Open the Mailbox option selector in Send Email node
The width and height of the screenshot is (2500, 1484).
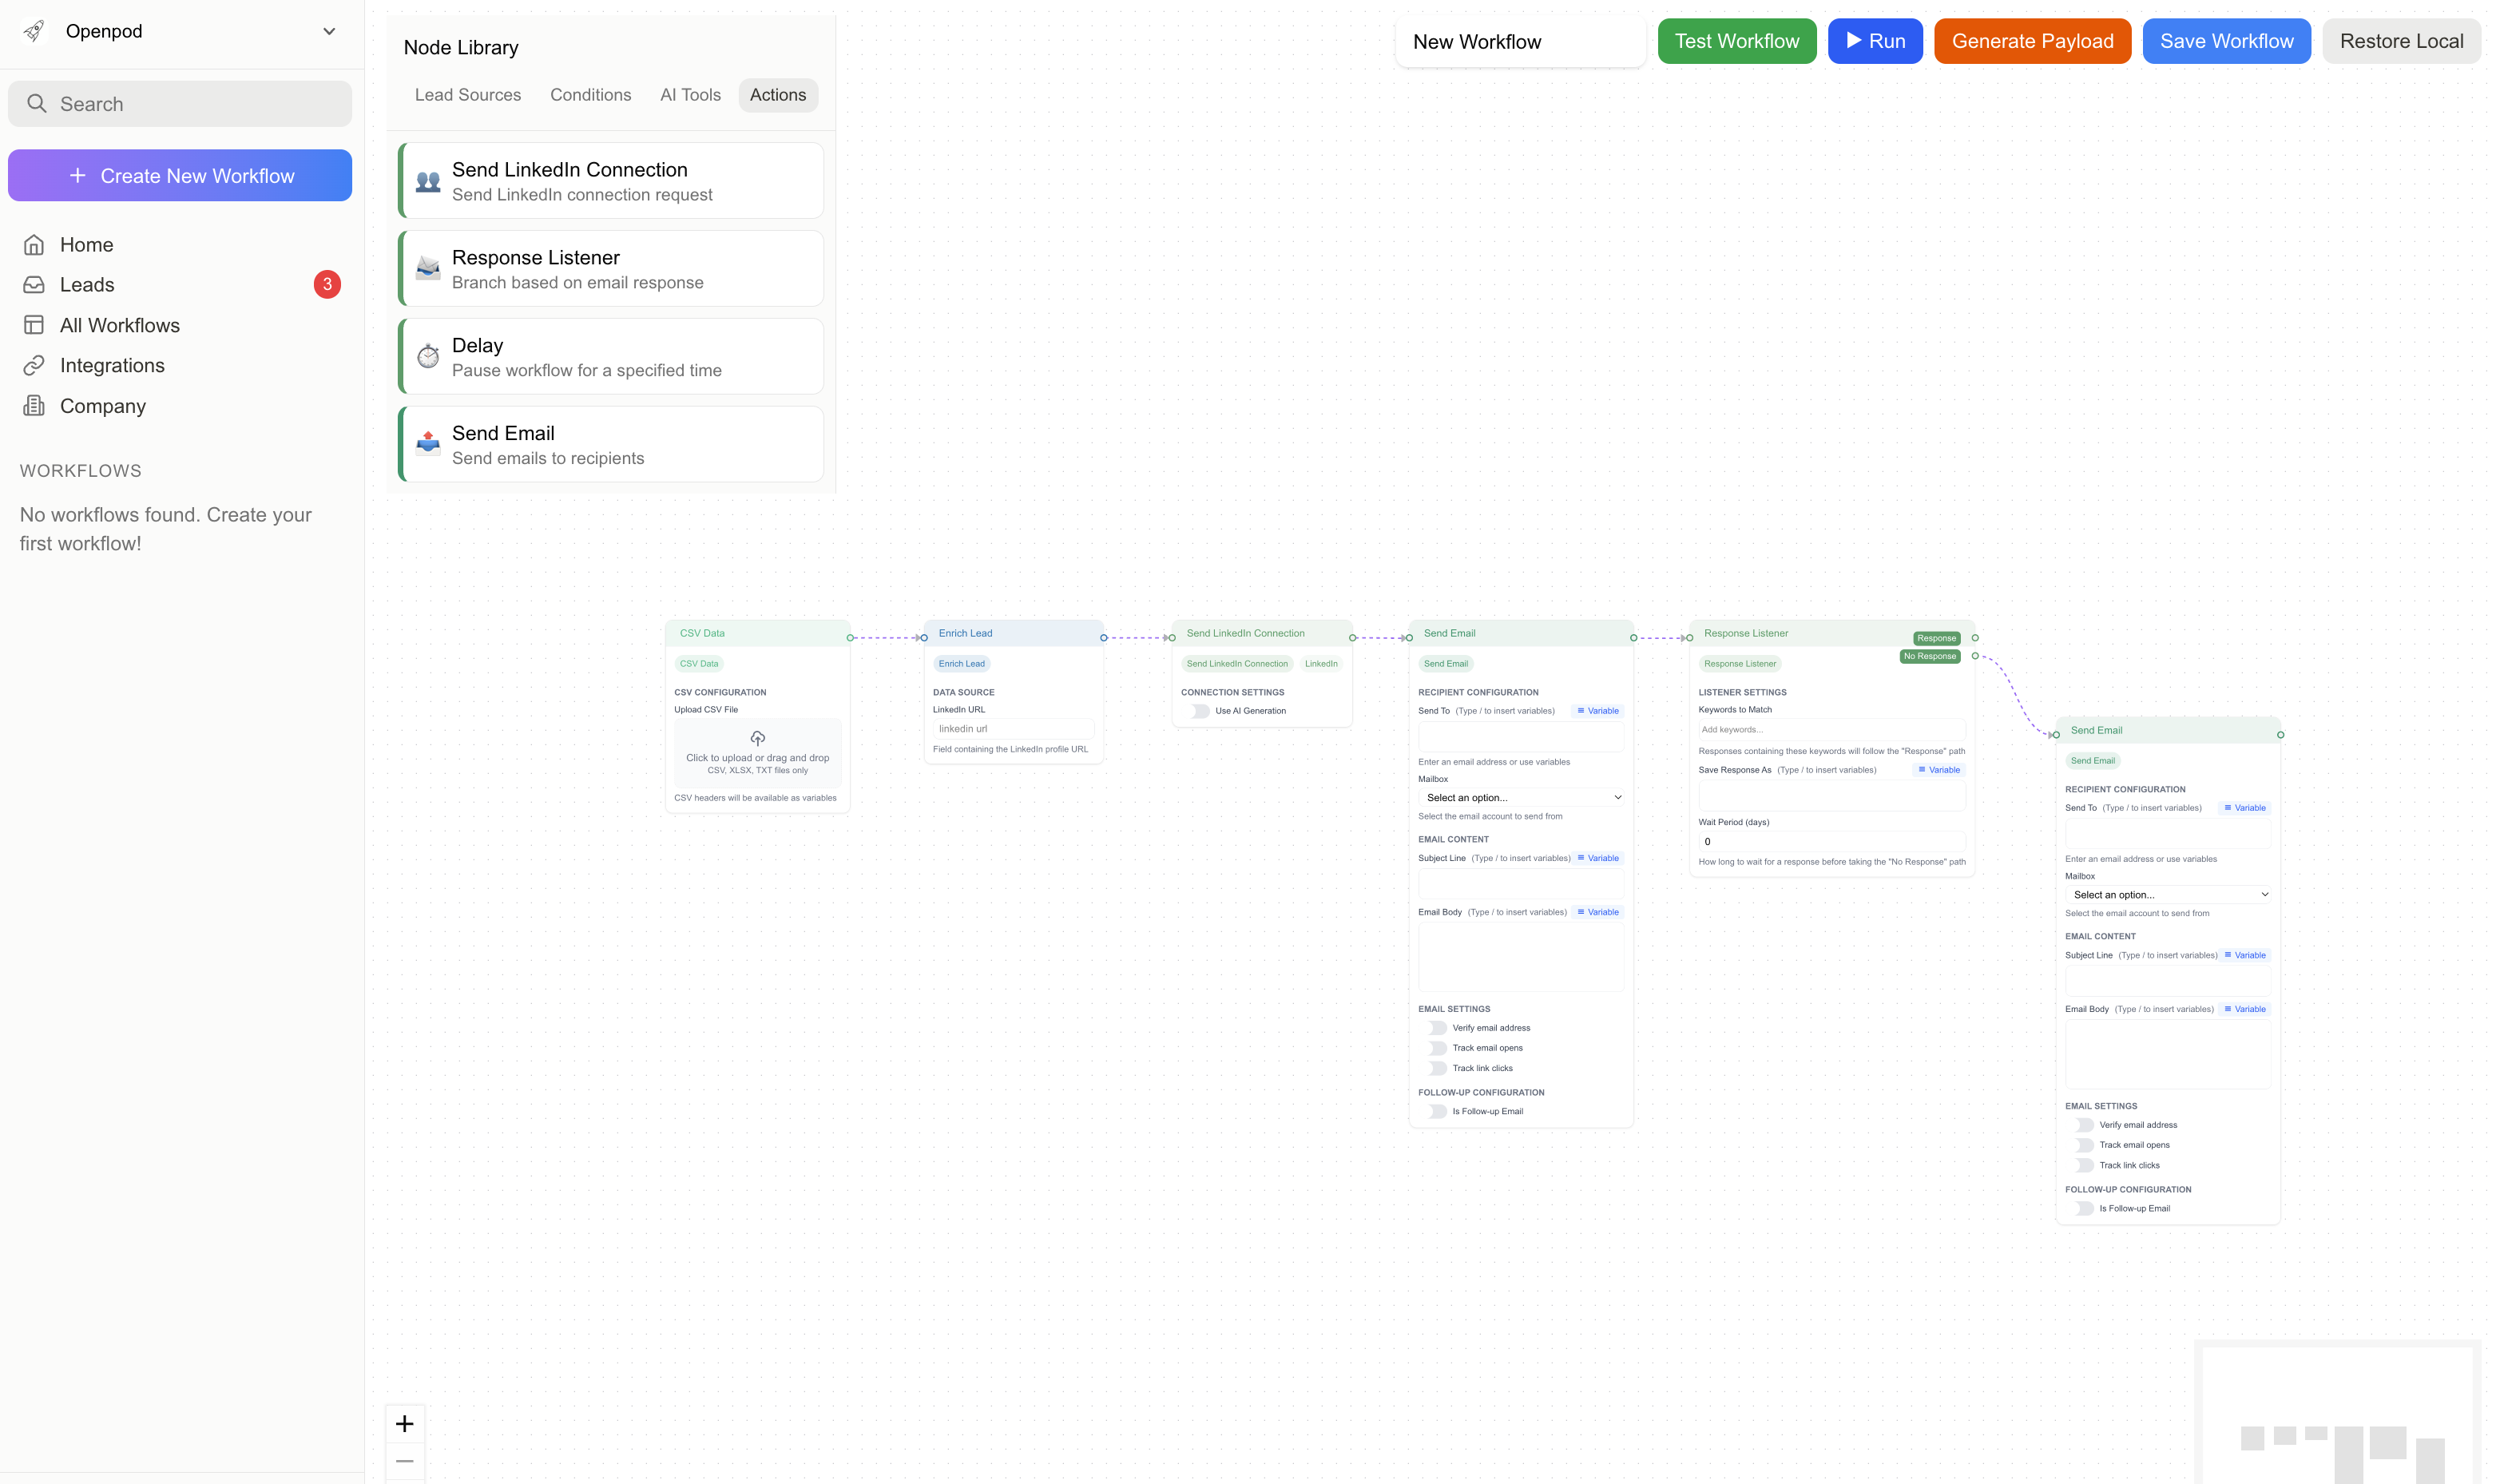click(1521, 797)
